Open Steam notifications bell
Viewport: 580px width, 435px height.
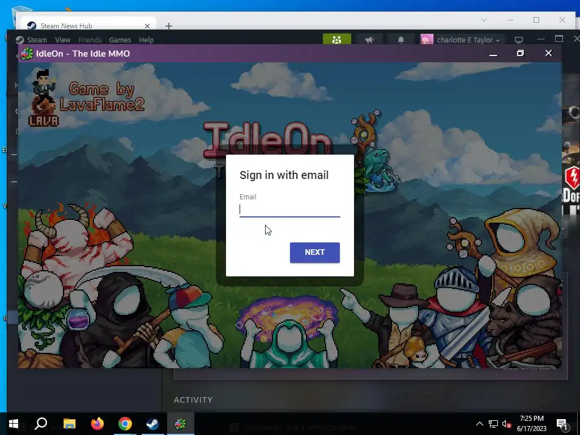pyautogui.click(x=401, y=40)
